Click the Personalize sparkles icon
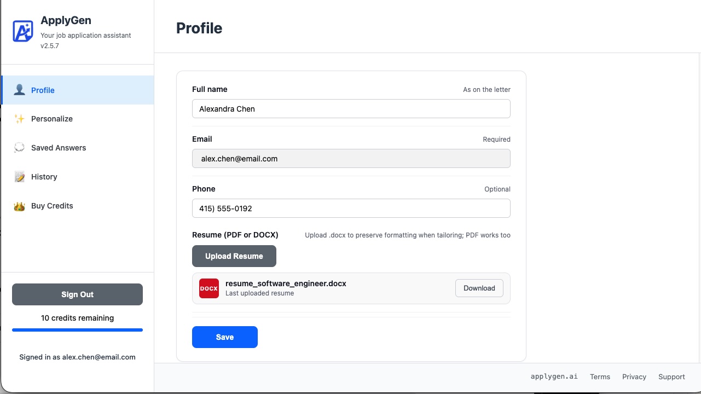This screenshot has height=394, width=701. (x=19, y=119)
